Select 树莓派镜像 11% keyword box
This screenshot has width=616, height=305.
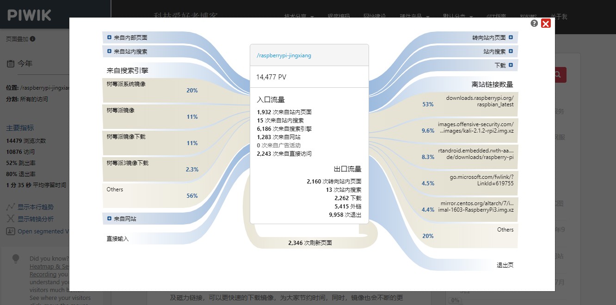click(154, 116)
